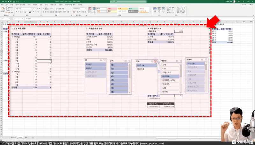
Task: Clear filter on the 중분류 slicer
Action: (x=206, y=60)
